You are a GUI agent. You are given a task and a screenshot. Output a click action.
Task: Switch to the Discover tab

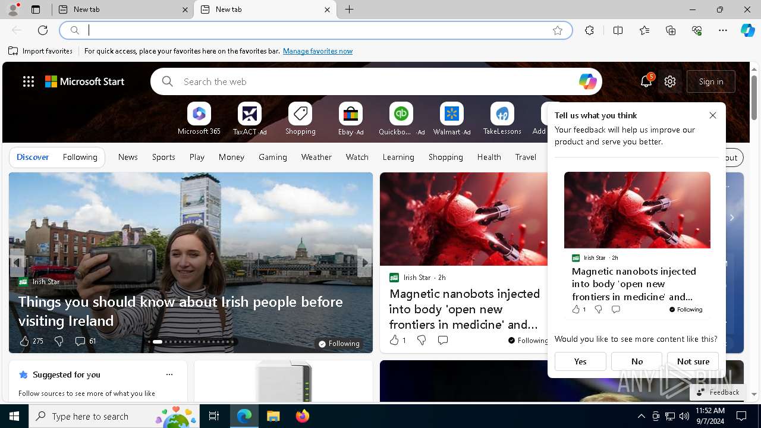click(33, 157)
